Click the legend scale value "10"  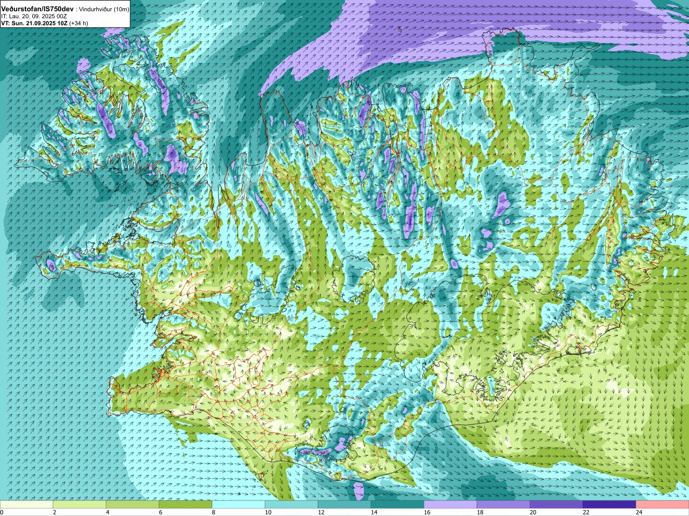click(x=268, y=512)
